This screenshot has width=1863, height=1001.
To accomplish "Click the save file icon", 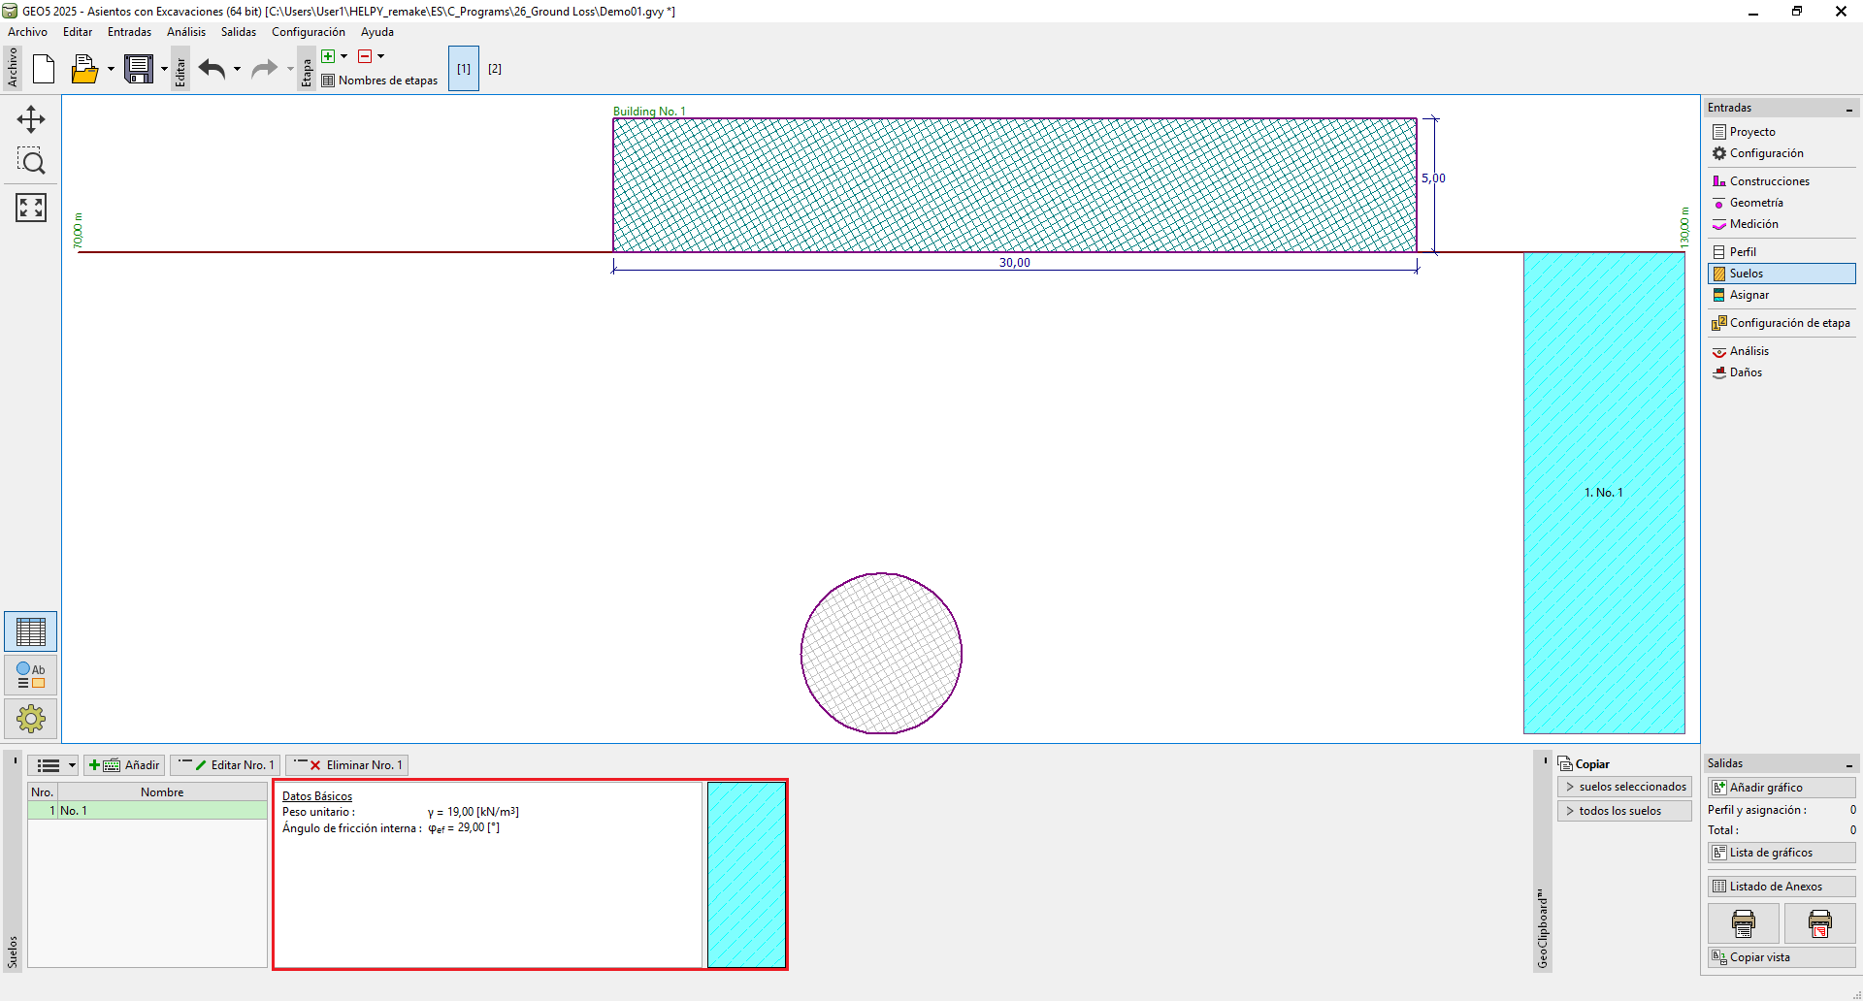I will (139, 69).
